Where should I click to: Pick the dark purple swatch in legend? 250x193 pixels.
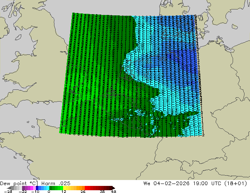23,188
